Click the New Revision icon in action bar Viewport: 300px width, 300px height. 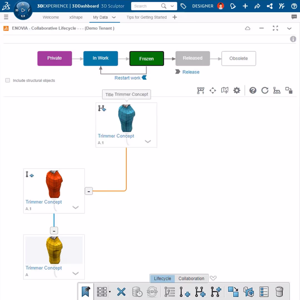tap(185, 292)
